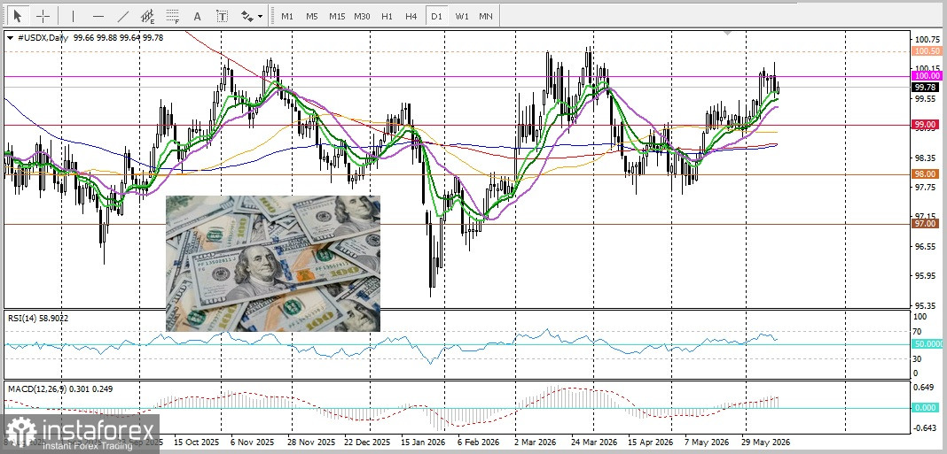Click the 100.50 dashed level price label
Viewport: 947px width, 454px height.
click(x=926, y=52)
